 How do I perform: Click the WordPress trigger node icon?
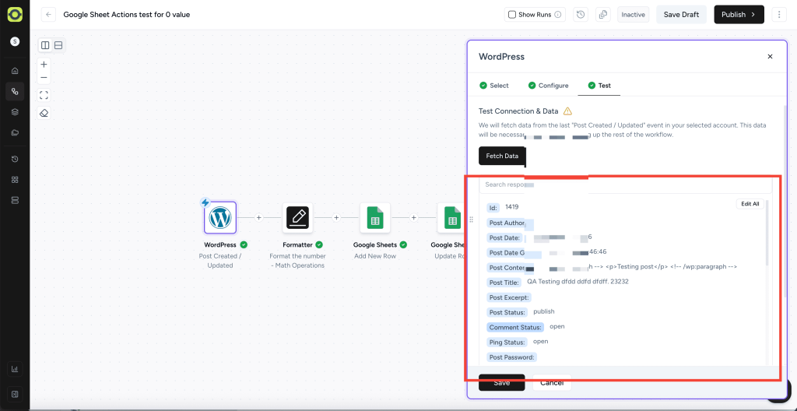pos(220,218)
